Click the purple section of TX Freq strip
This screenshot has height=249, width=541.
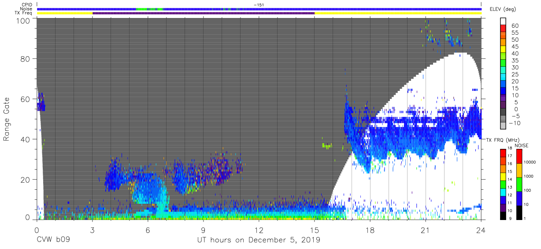(x=204, y=13)
